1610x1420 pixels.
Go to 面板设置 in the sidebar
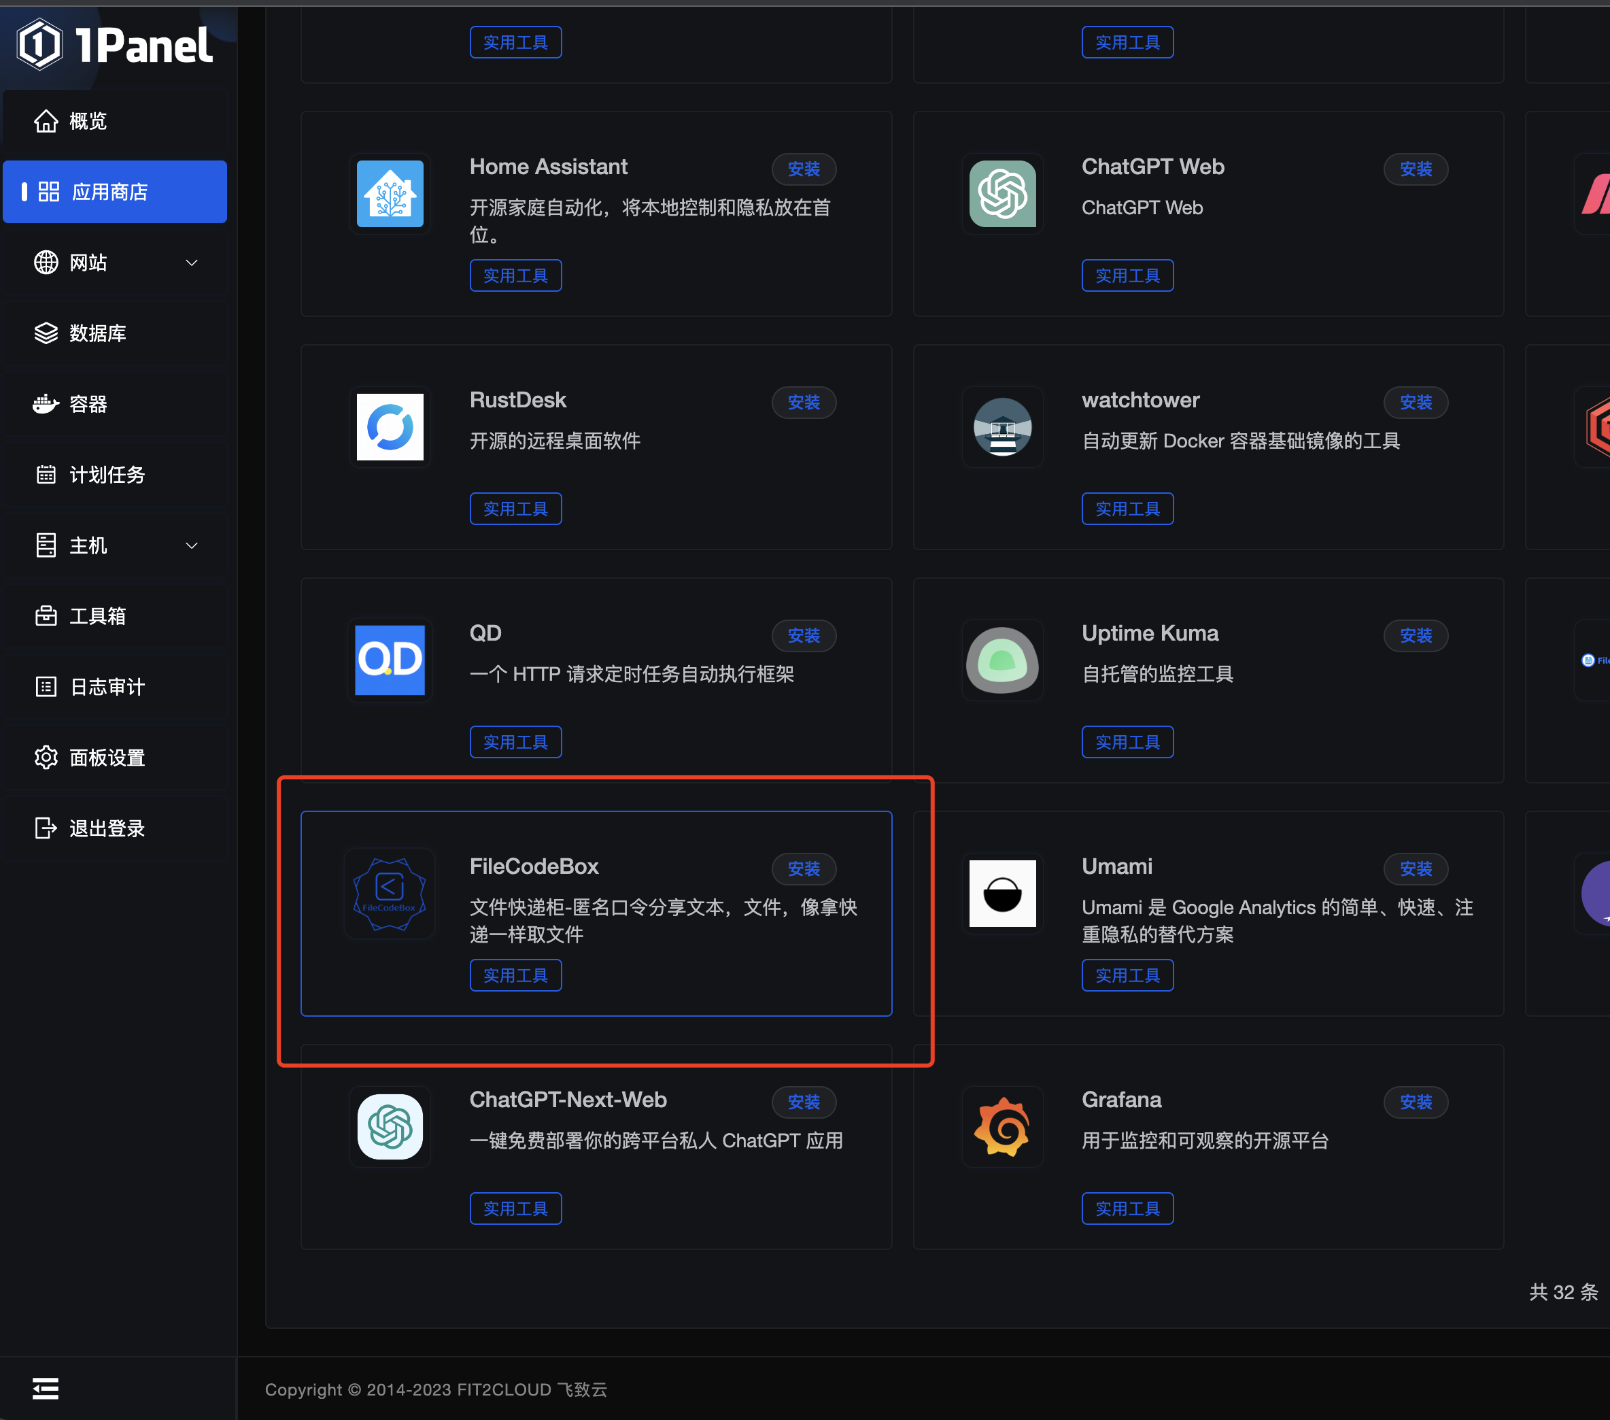coord(107,758)
